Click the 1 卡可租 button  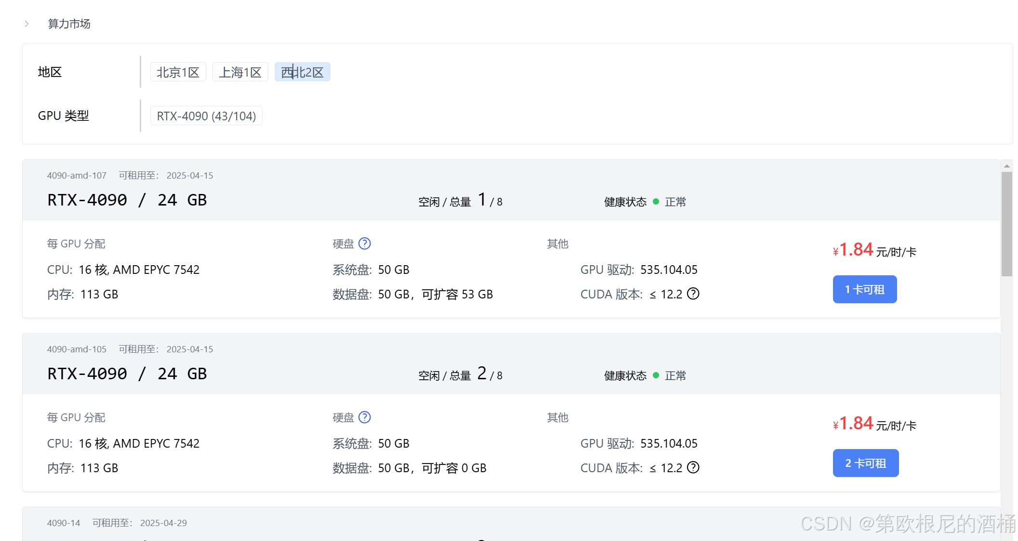[x=865, y=289]
